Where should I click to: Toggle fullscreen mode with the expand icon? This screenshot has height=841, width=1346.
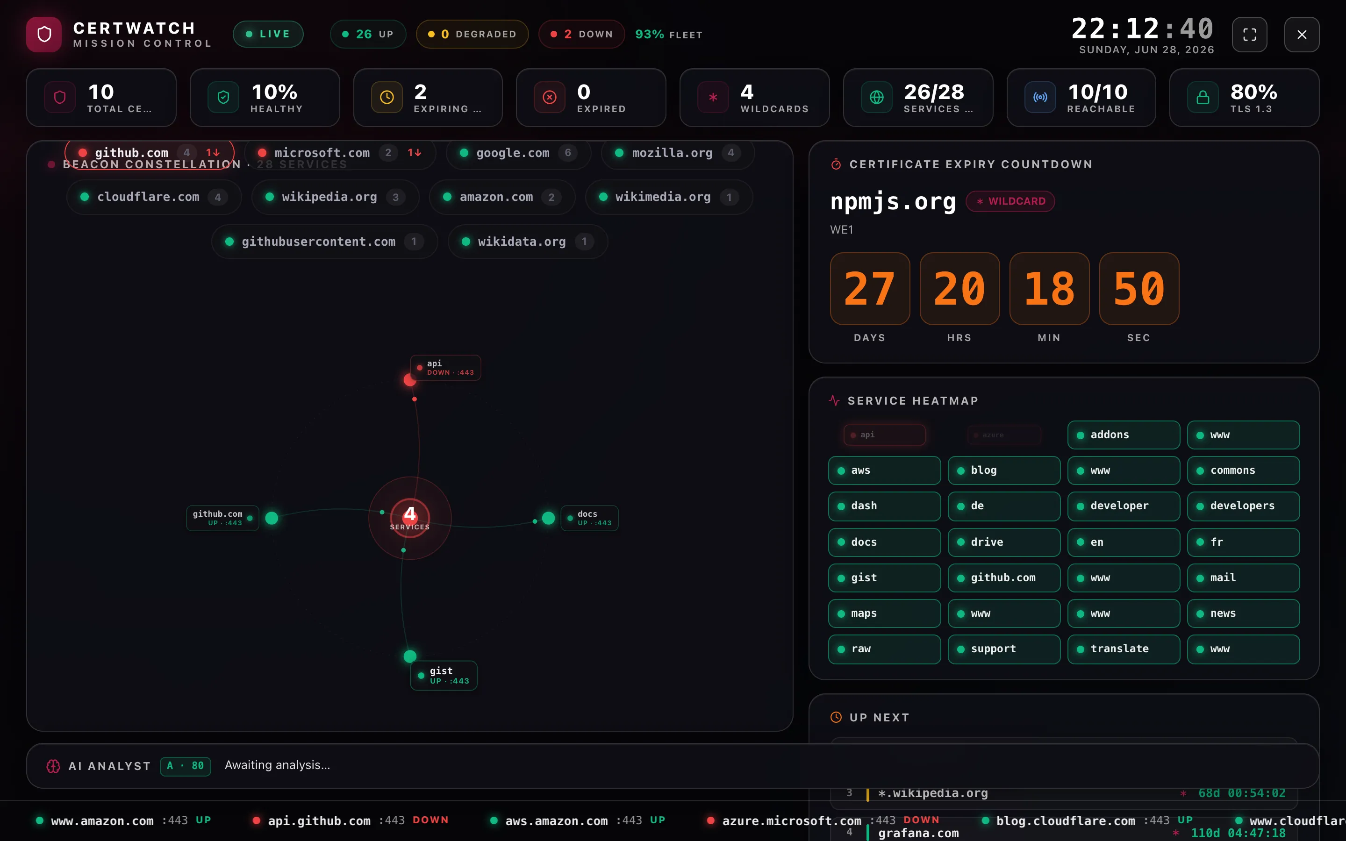point(1249,35)
